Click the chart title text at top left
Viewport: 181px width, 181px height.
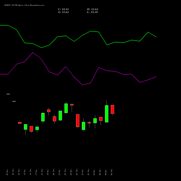[24, 5]
